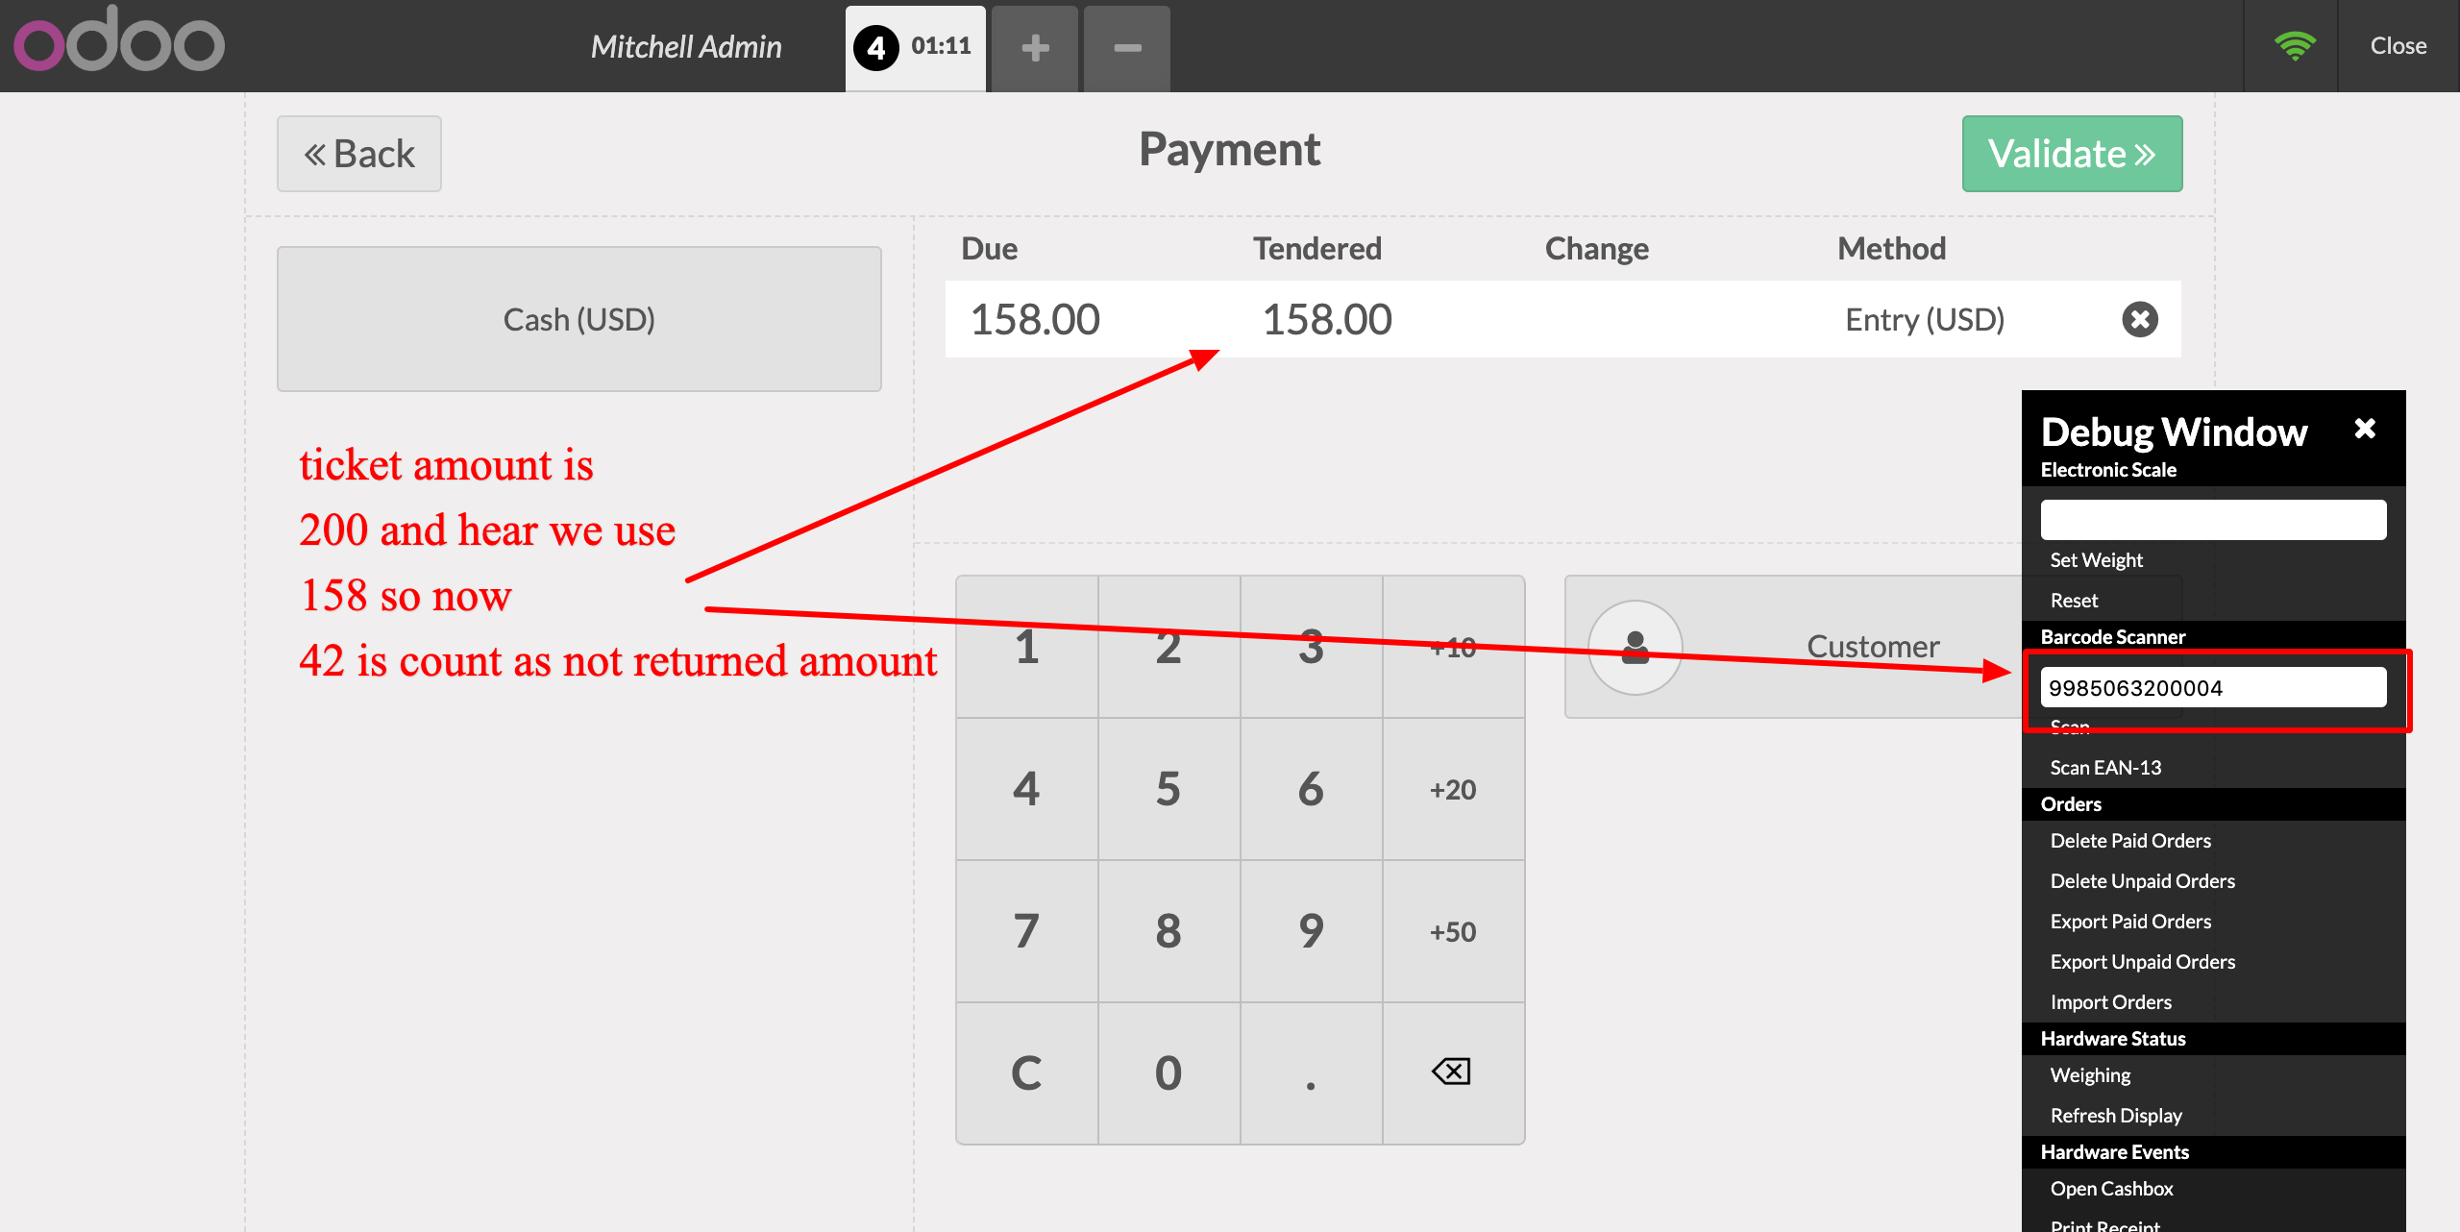Click the customer avatar icon
2460x1232 pixels.
click(1635, 647)
